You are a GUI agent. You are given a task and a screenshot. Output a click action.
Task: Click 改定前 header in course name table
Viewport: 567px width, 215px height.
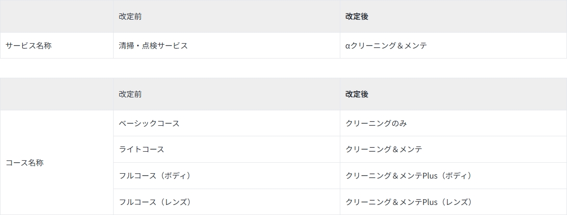pos(130,94)
